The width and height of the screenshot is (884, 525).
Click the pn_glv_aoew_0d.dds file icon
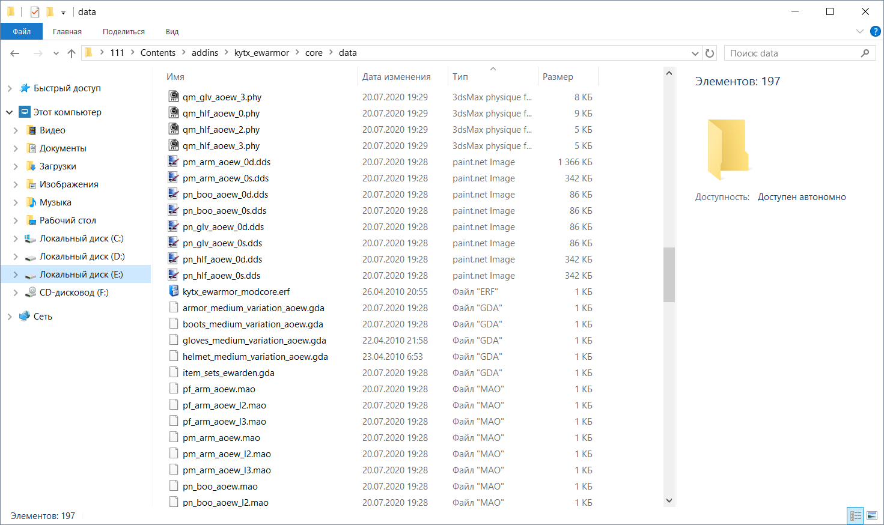(x=173, y=226)
